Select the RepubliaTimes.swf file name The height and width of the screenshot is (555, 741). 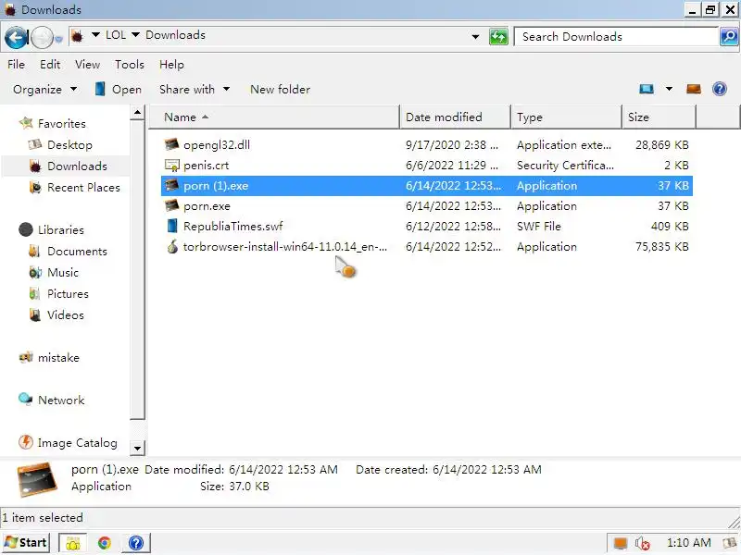(x=233, y=227)
